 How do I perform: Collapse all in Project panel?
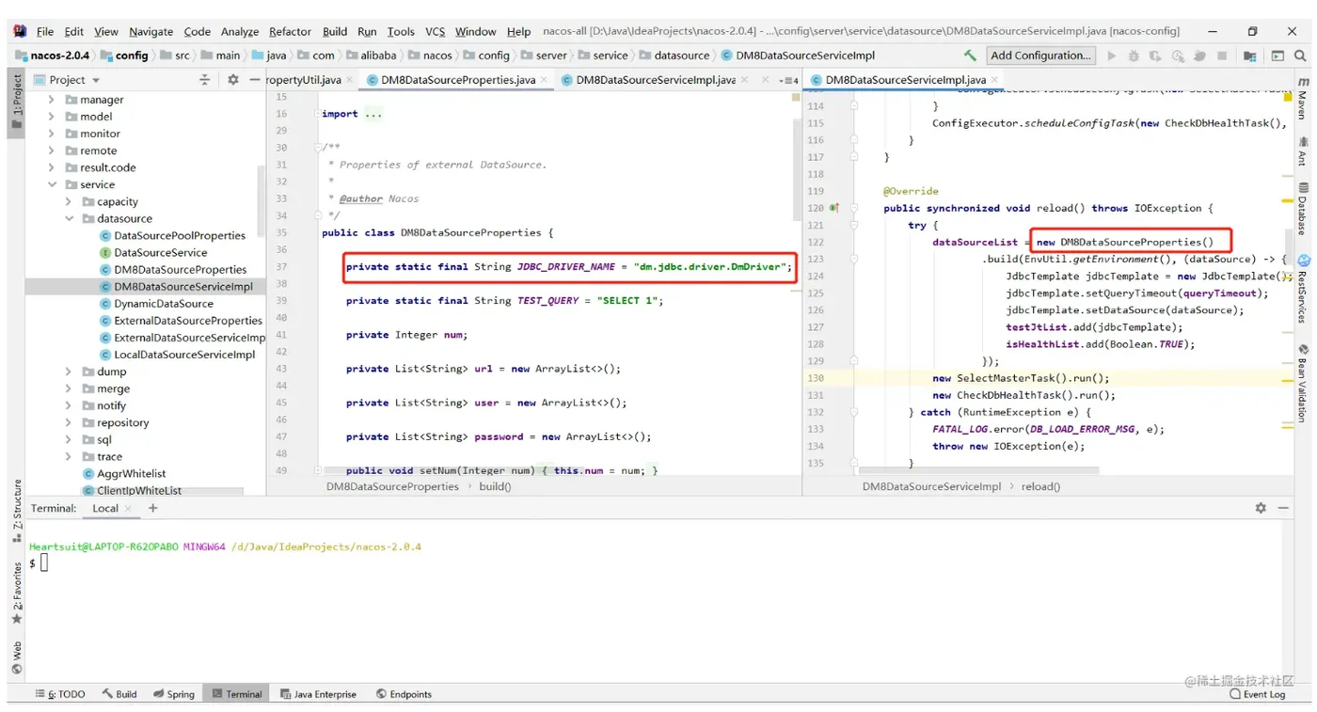tap(204, 80)
